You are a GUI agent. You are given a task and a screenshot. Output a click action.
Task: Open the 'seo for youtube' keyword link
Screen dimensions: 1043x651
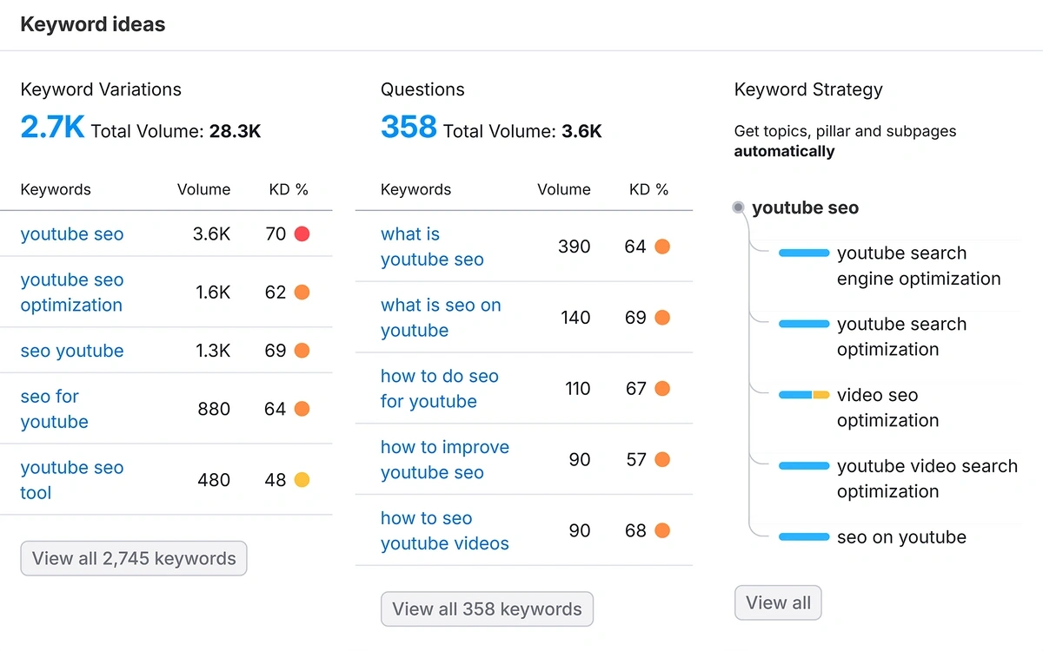(x=55, y=409)
